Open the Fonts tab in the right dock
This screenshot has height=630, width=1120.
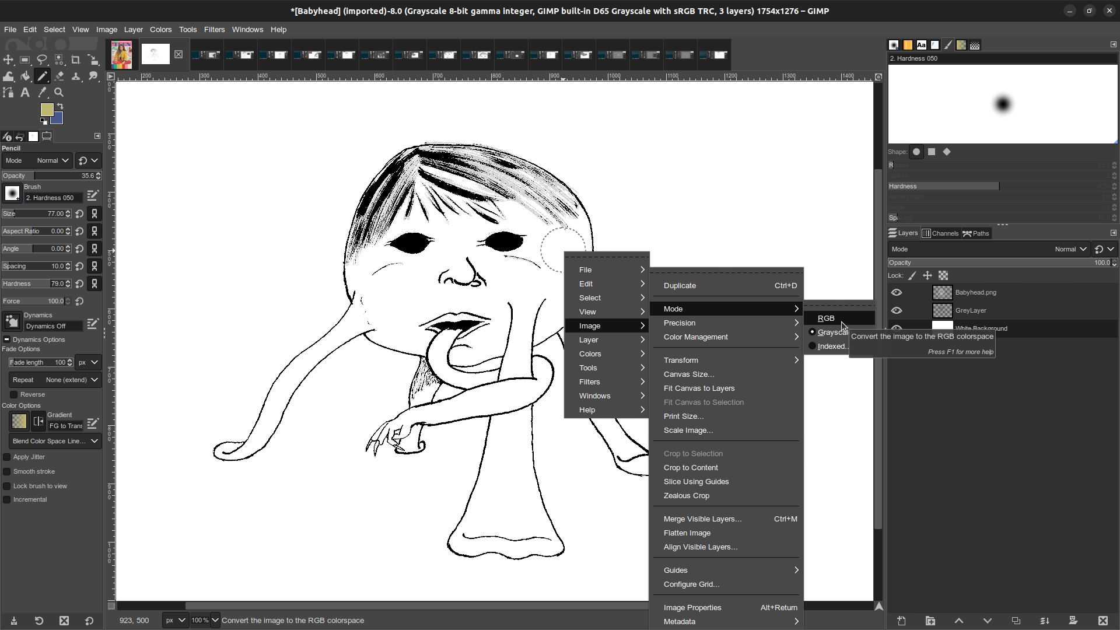click(922, 45)
